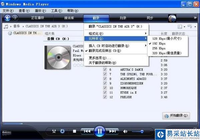Click 音频 CD (H:) group heading

click(x=58, y=39)
